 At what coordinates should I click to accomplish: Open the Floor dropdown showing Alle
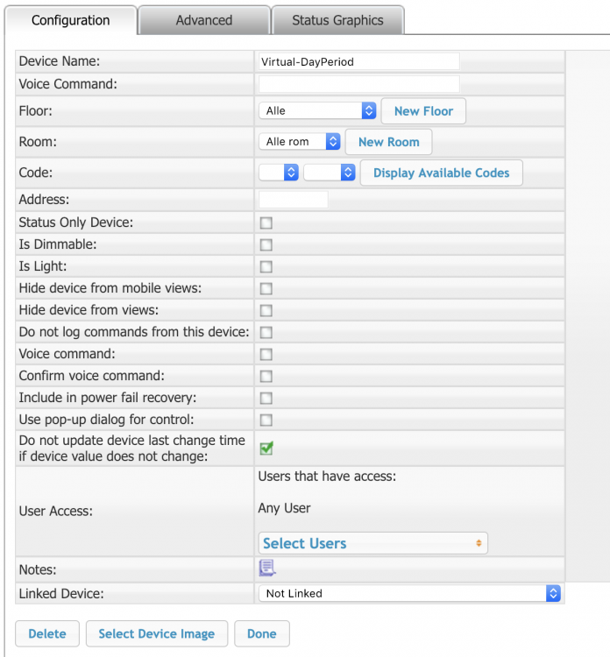click(317, 111)
